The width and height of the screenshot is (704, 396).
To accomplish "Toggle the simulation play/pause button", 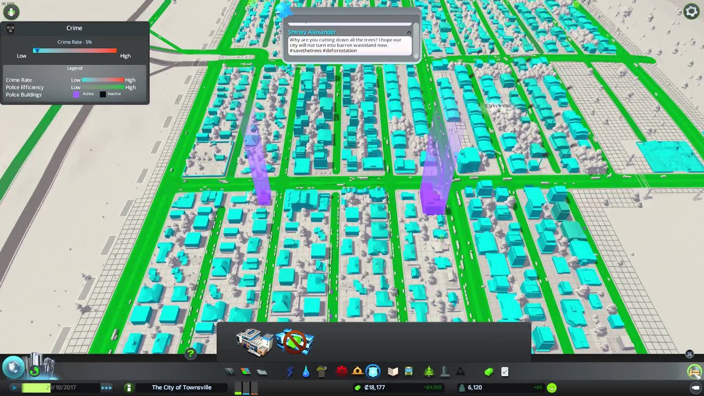I will coord(14,388).
